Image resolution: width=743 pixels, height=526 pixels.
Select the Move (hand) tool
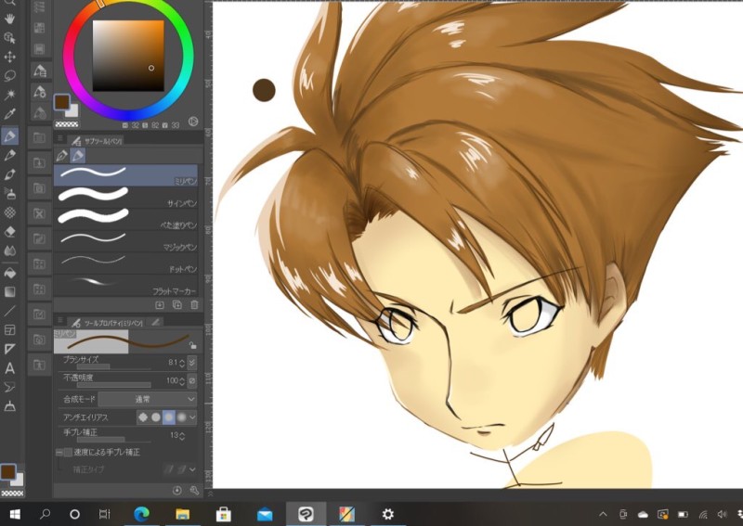click(9, 19)
